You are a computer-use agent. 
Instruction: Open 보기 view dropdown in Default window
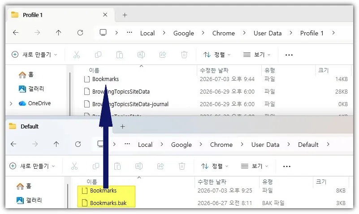click(x=255, y=166)
